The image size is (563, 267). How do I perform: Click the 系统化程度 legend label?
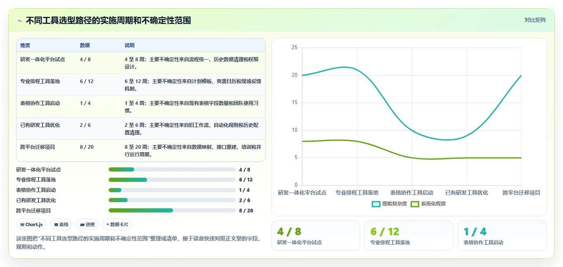coord(433,204)
